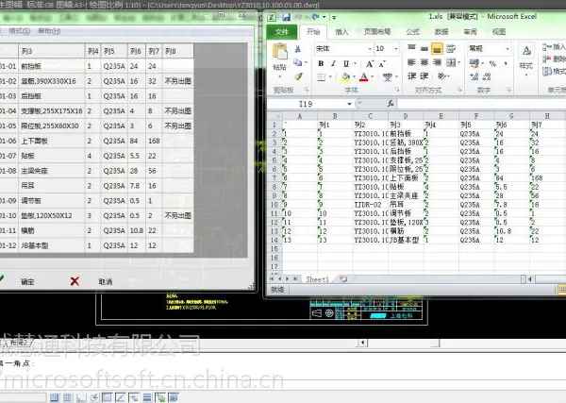Toggle Ortho mode in CAD status bar
The width and height of the screenshot is (566, 403).
(81, 397)
